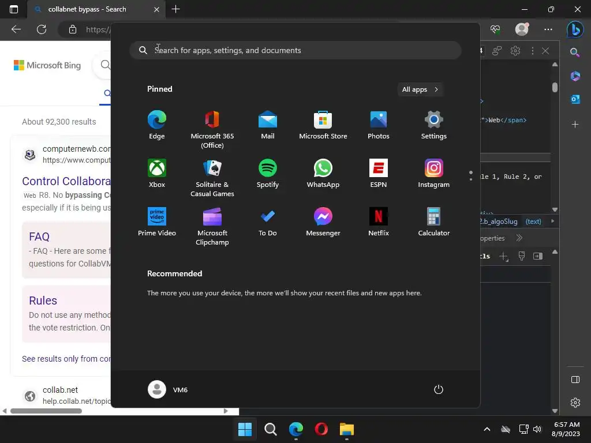Open the Edge sidebar search icon
The width and height of the screenshot is (591, 443).
(x=575, y=52)
